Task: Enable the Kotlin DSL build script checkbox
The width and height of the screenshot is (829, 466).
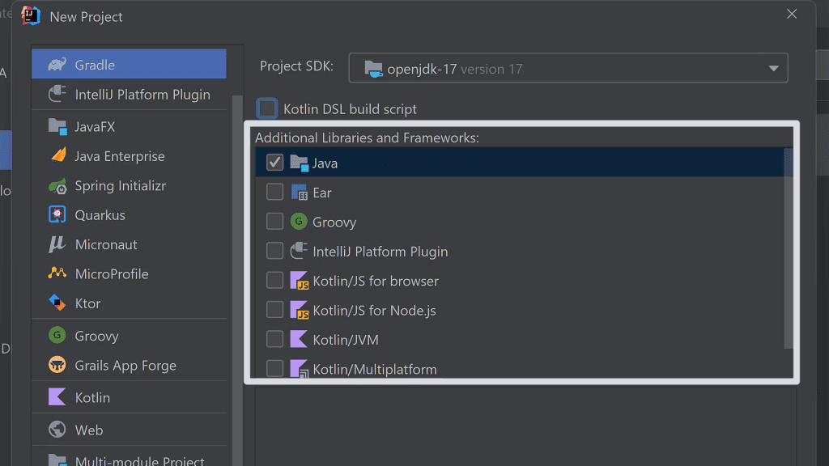Action: (267, 108)
